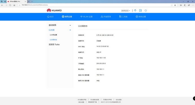The height and width of the screenshot is (105, 195).
Task: Click the set these tabs aside icon
Action: pyautogui.click(x=5, y=2)
